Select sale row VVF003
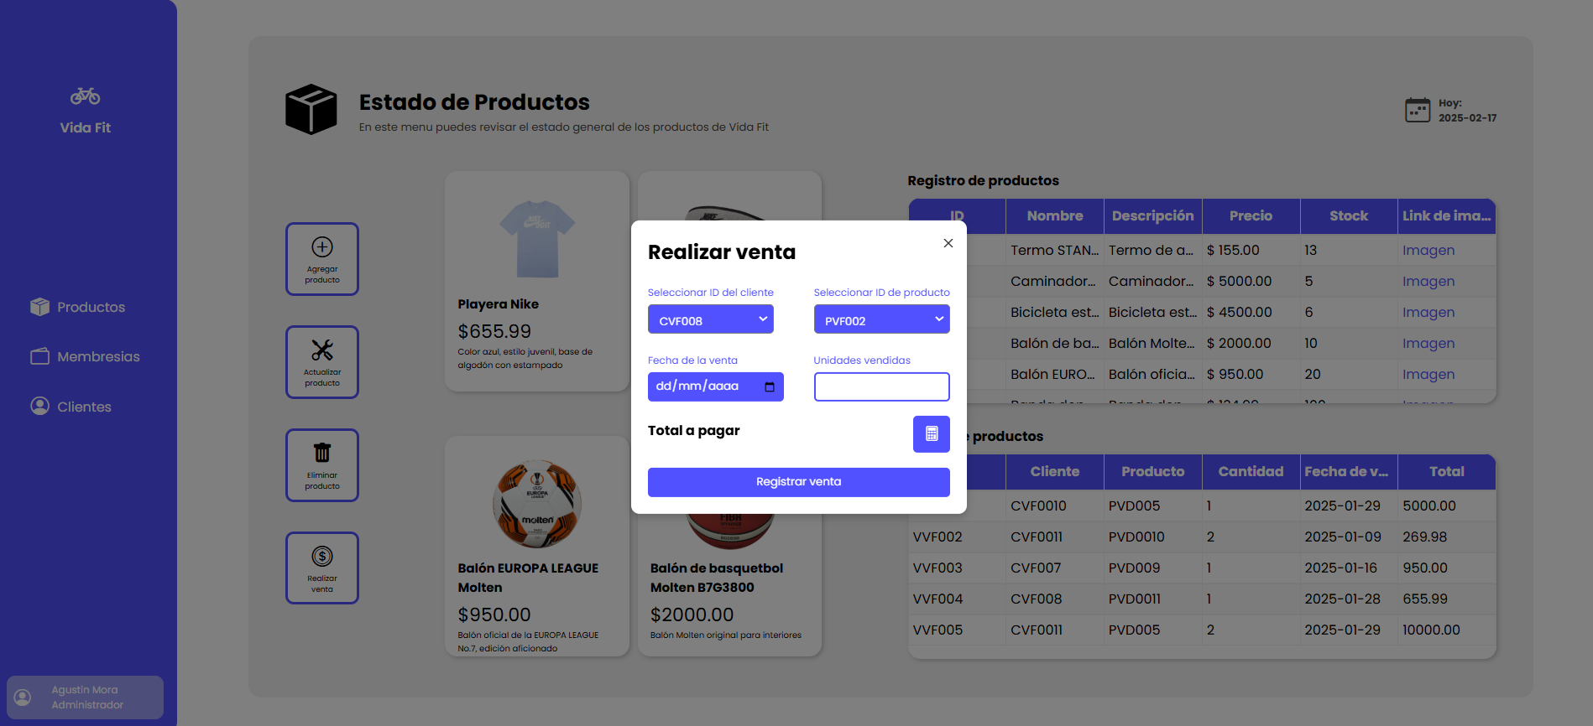1593x726 pixels. point(1202,568)
